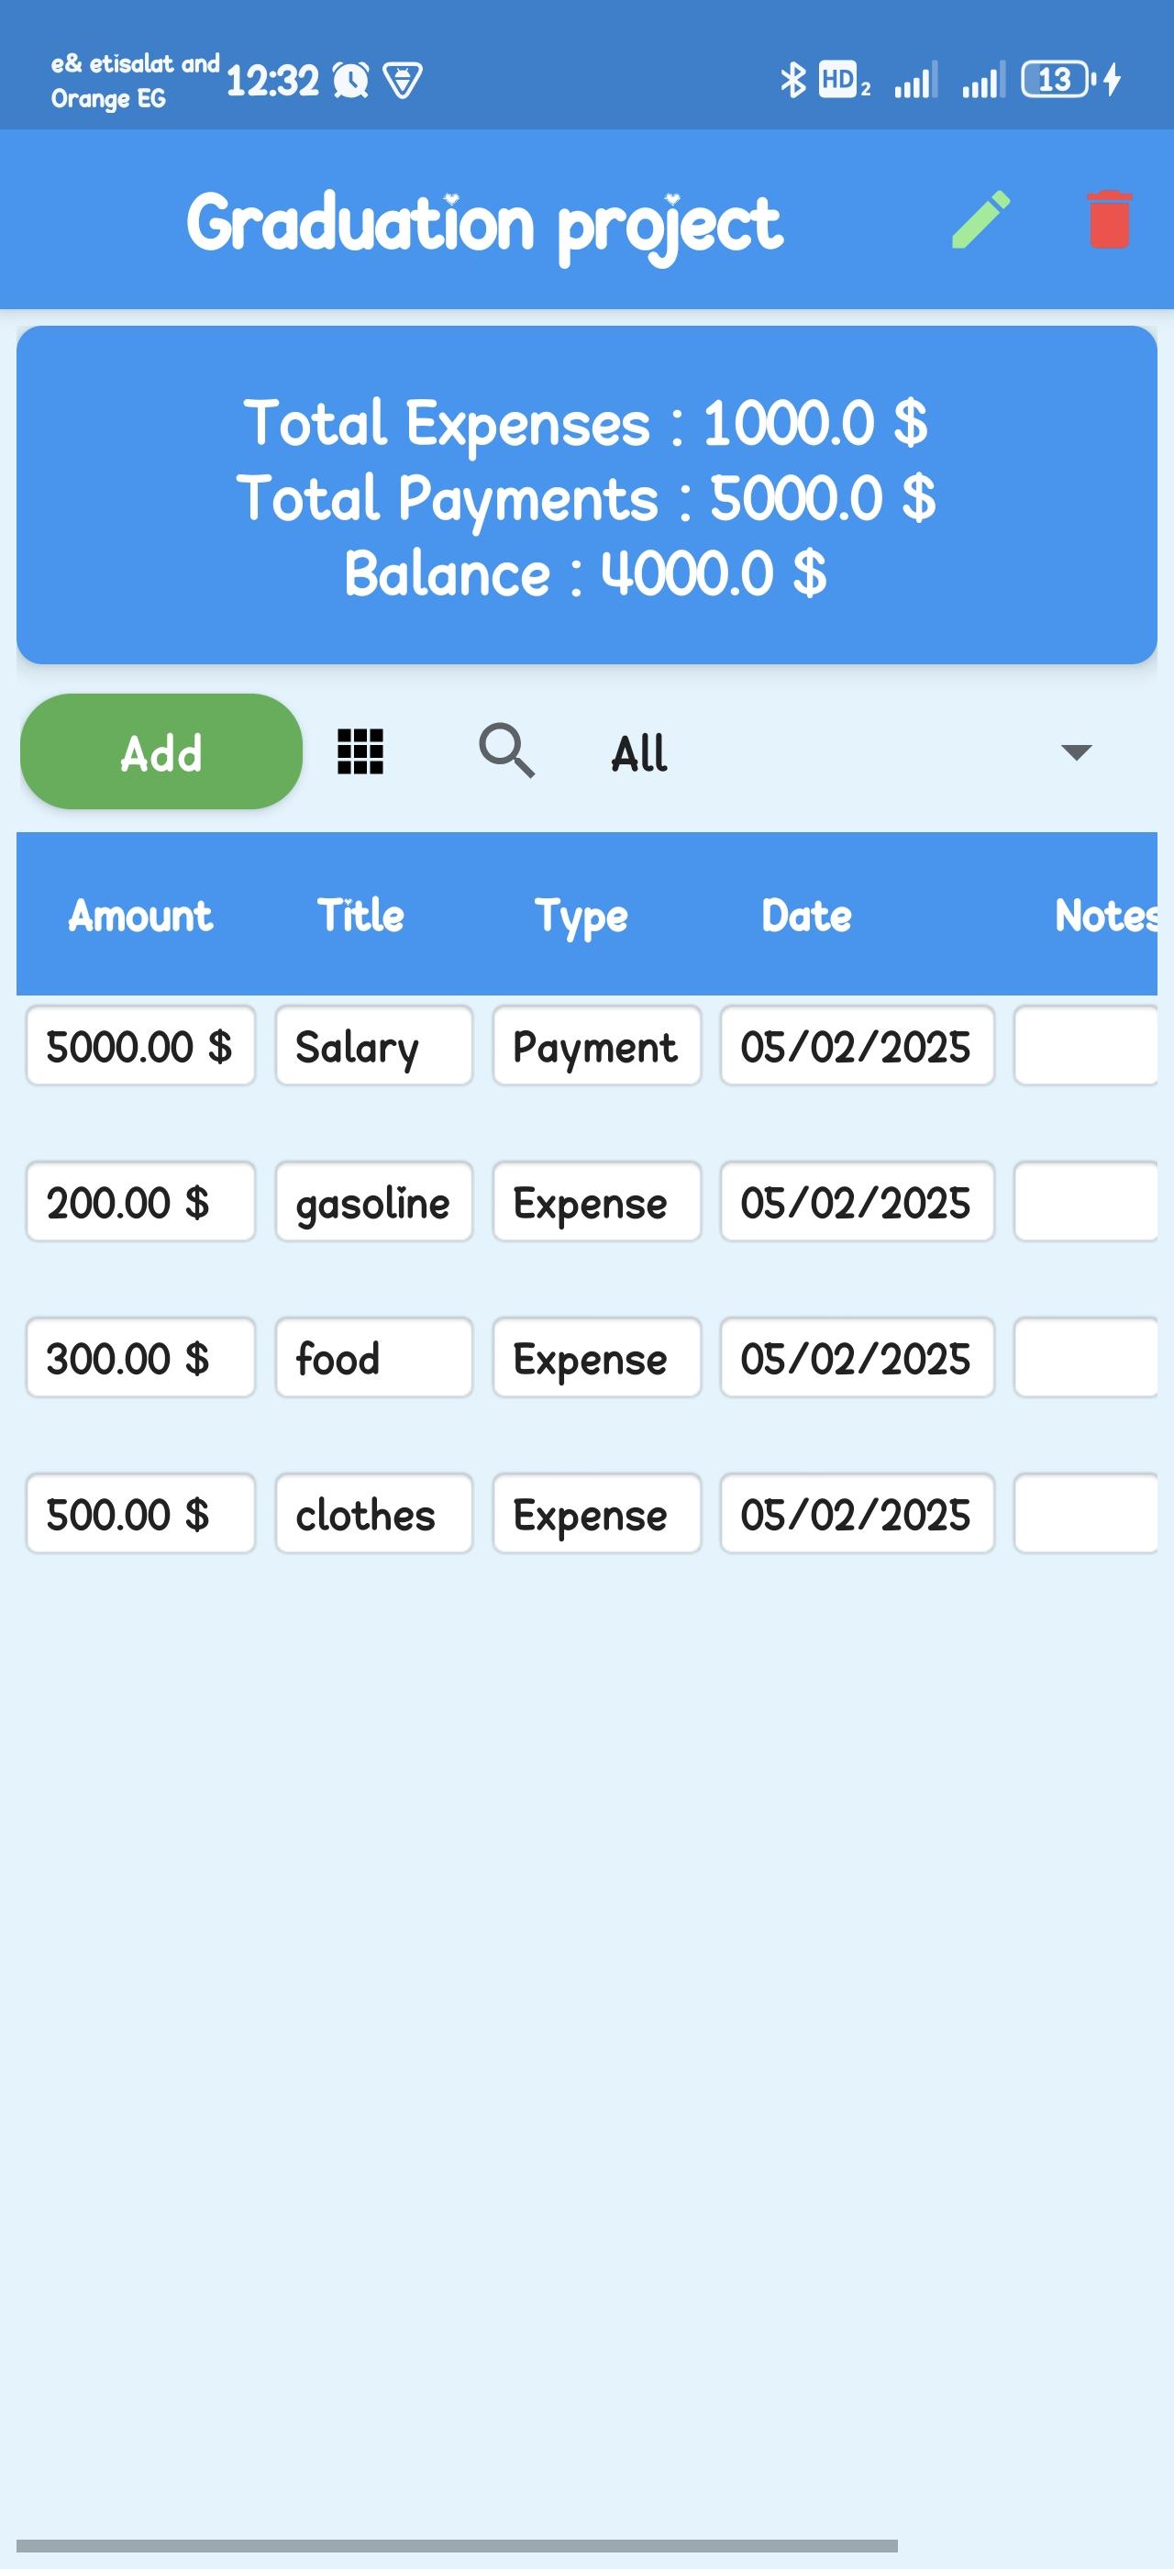Tap the Bluetooth status icon
The image size is (1174, 2569).
[792, 80]
